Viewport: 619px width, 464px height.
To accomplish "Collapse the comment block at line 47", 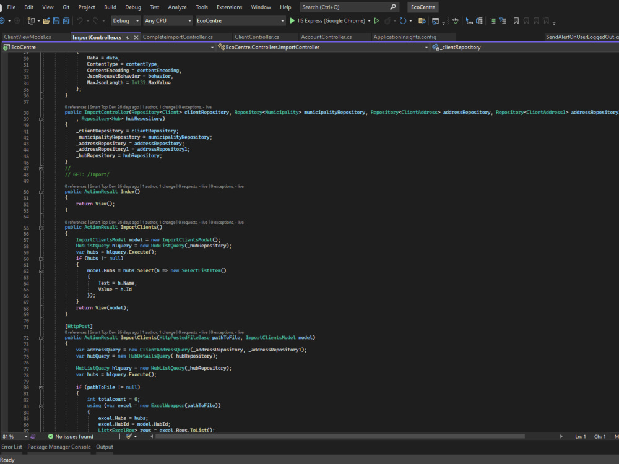I will (41, 168).
